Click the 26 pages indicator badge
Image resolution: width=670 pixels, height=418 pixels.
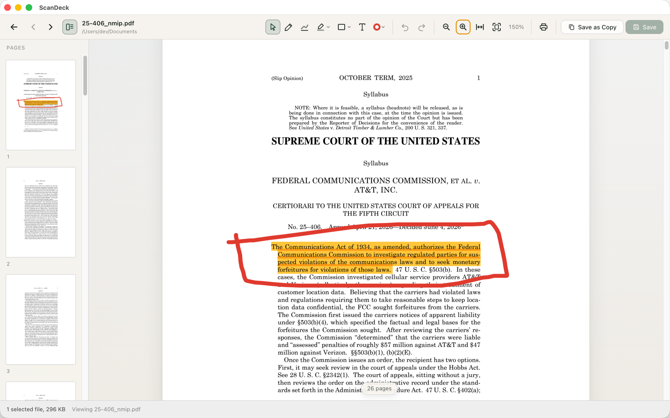click(379, 389)
